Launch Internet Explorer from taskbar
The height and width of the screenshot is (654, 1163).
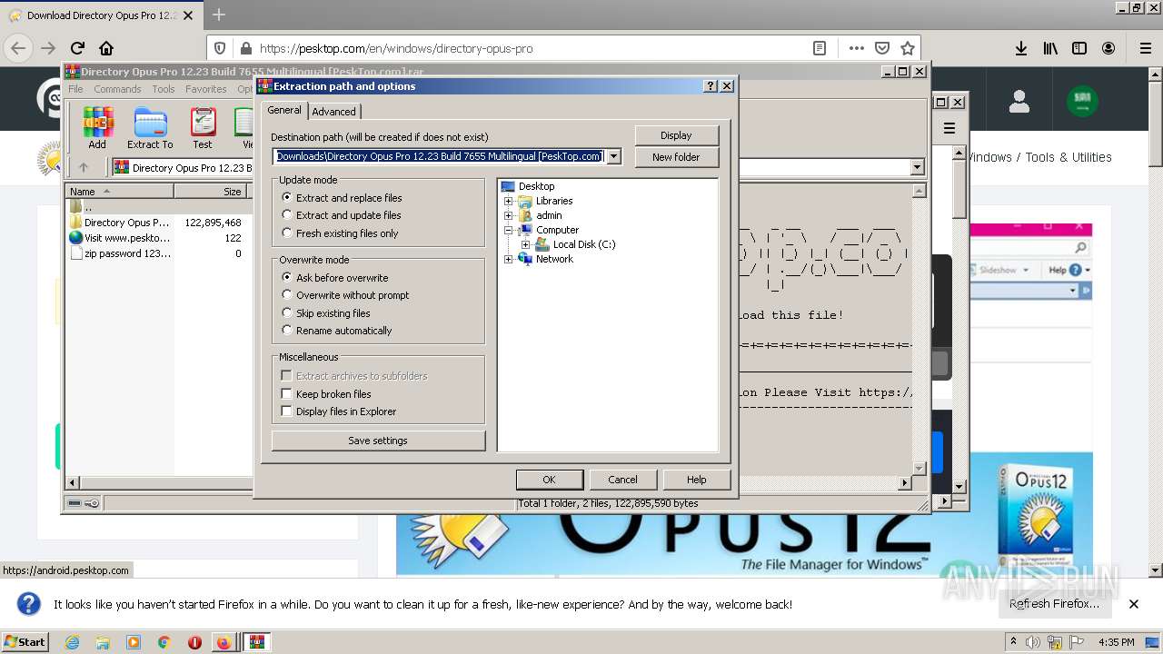pyautogui.click(x=72, y=642)
